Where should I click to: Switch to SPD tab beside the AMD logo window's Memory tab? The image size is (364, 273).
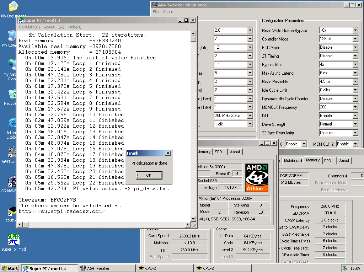click(x=218, y=152)
